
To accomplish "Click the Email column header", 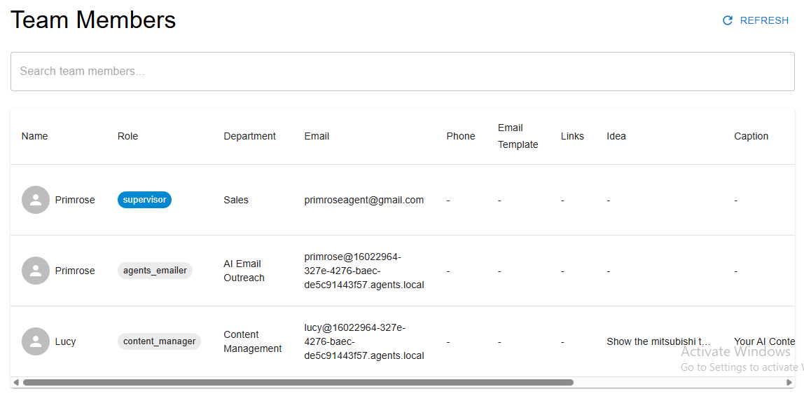I will pyautogui.click(x=317, y=136).
